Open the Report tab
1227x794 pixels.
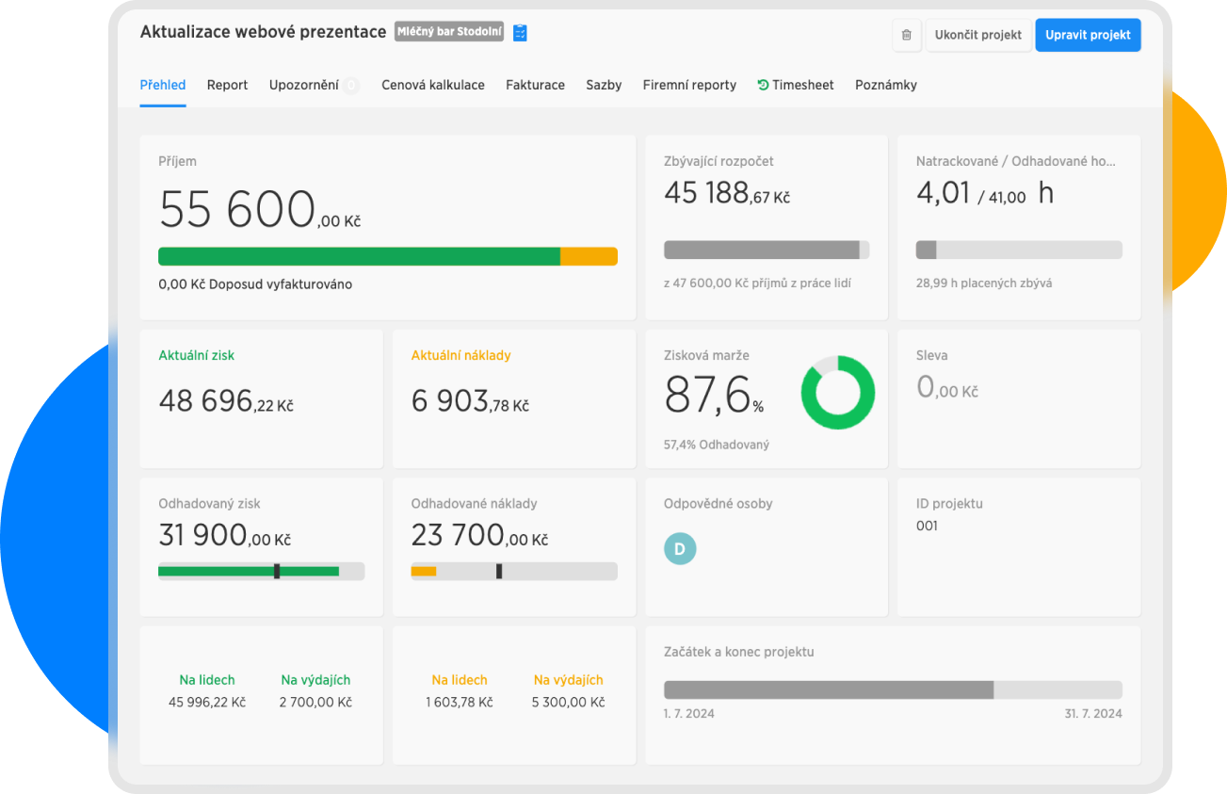click(227, 85)
